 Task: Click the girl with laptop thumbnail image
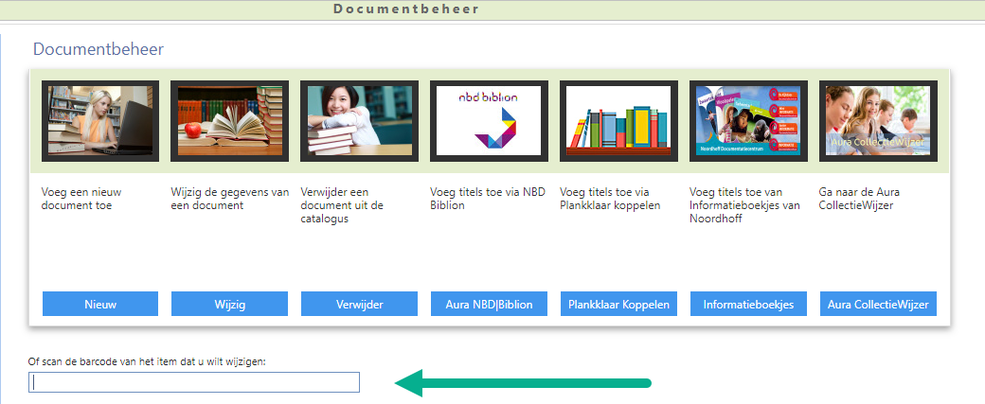[x=99, y=120]
